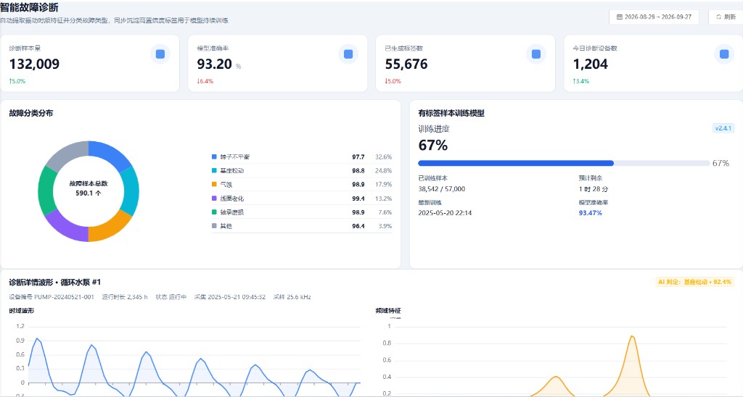Click the 刷新 refresh button
The image size is (743, 397).
[725, 17]
